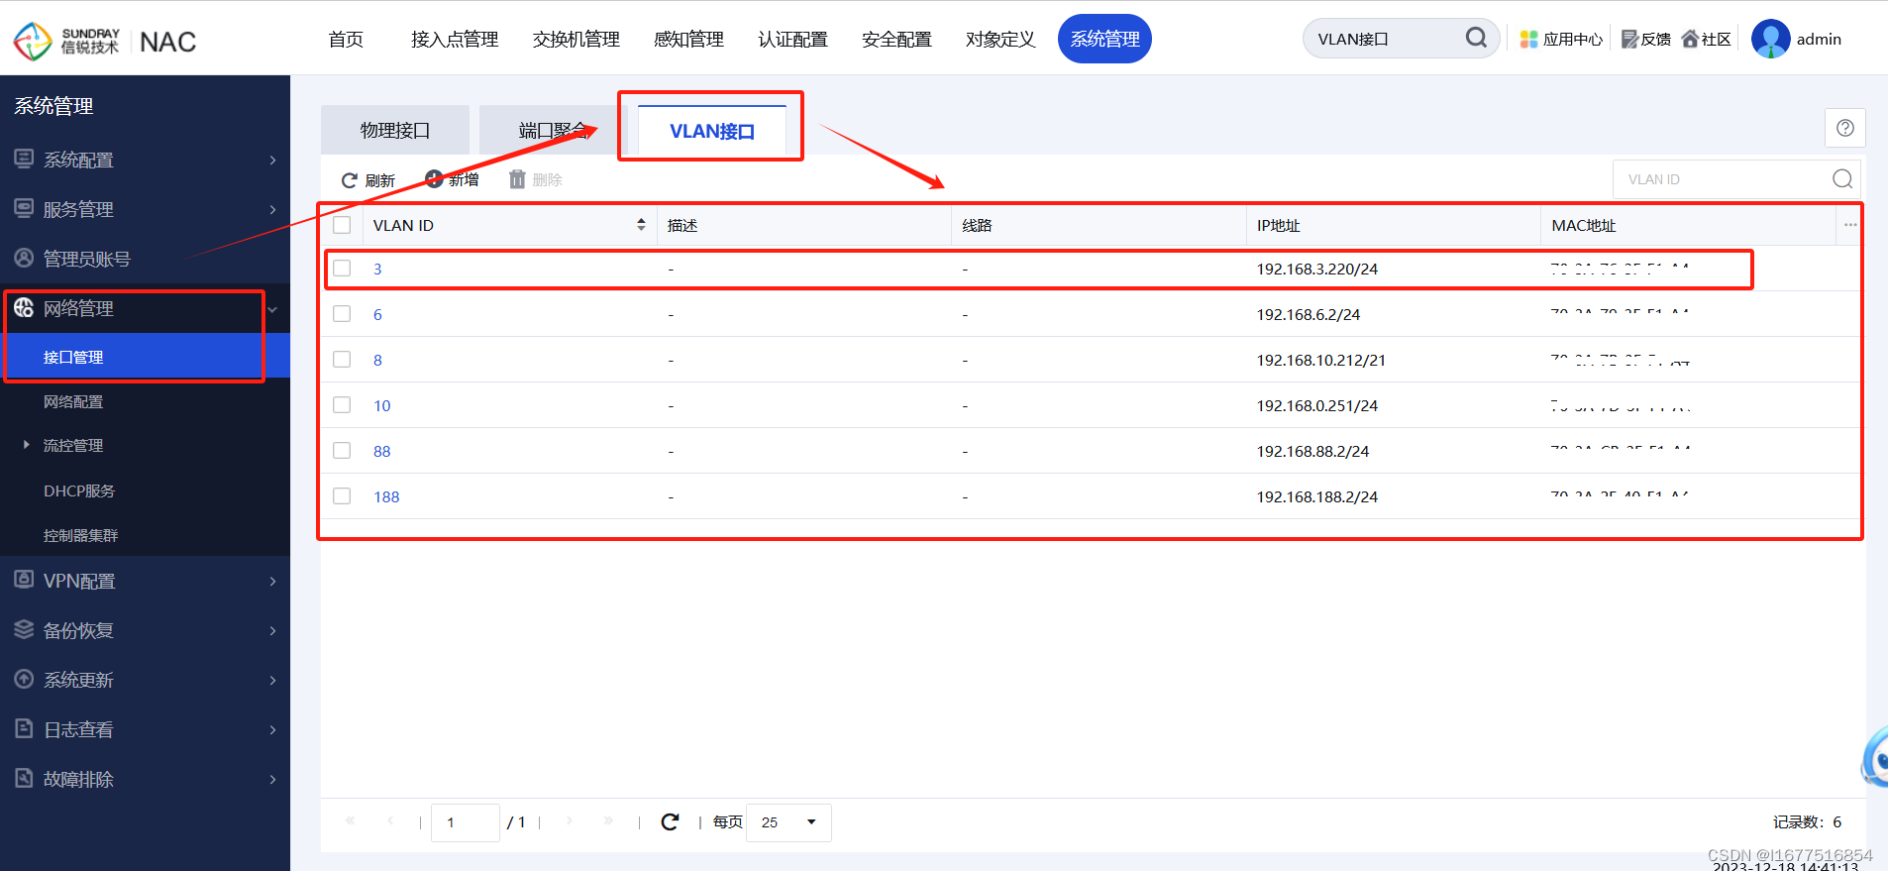Click the VPN配置 sidebar icon

coord(24,580)
